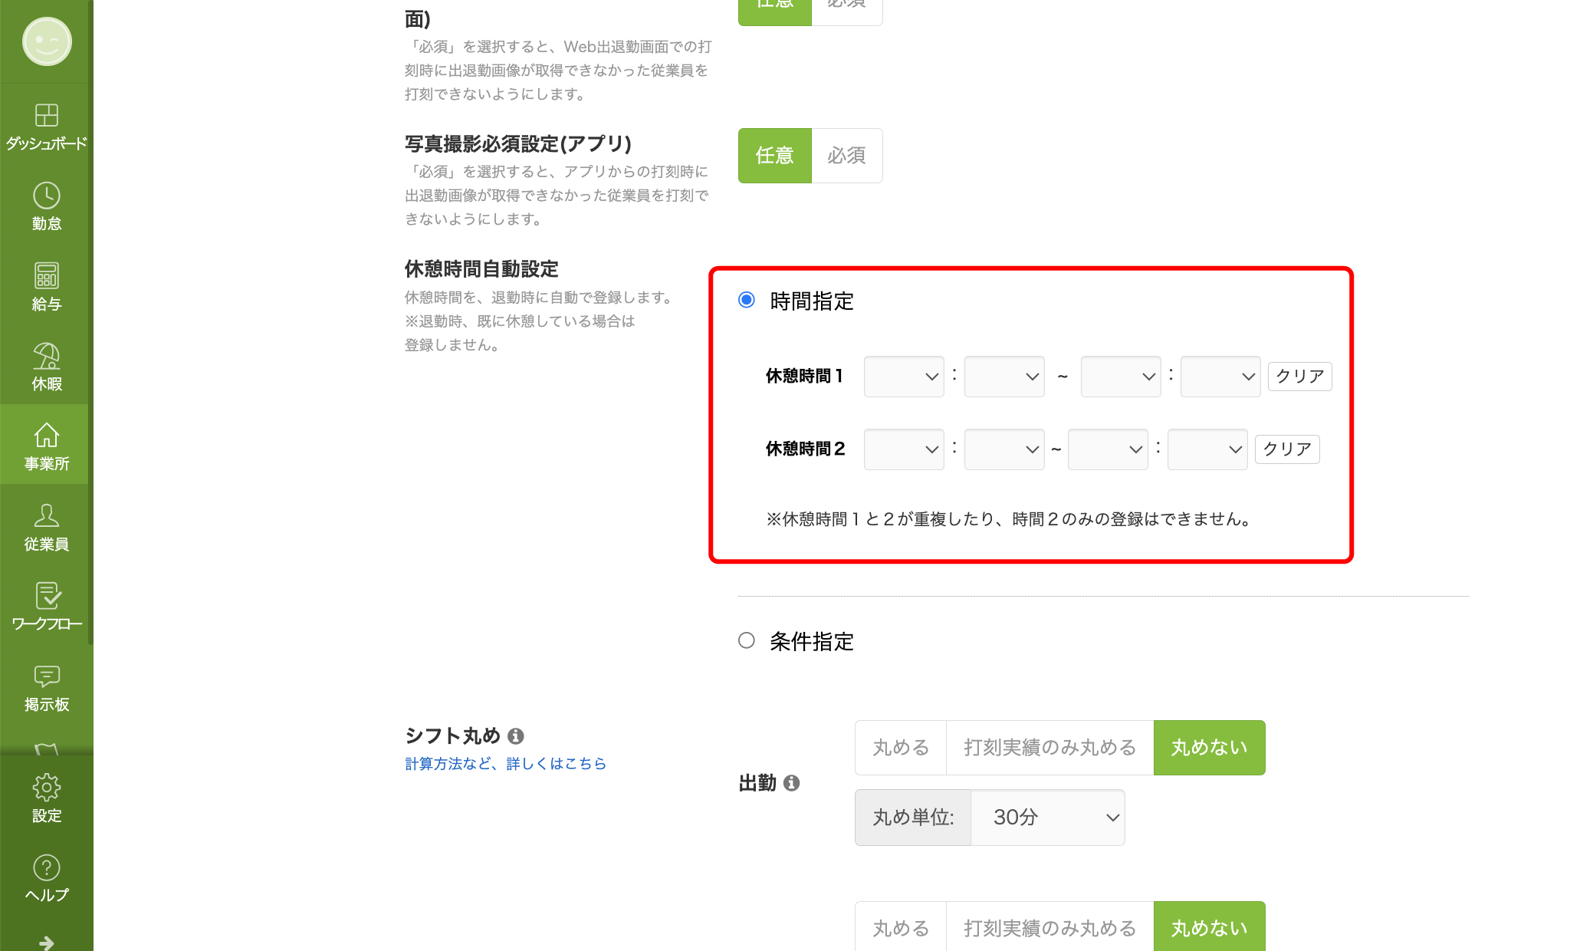Open the 給与 calculator icon
This screenshot has height=951, width=1570.
[x=46, y=276]
